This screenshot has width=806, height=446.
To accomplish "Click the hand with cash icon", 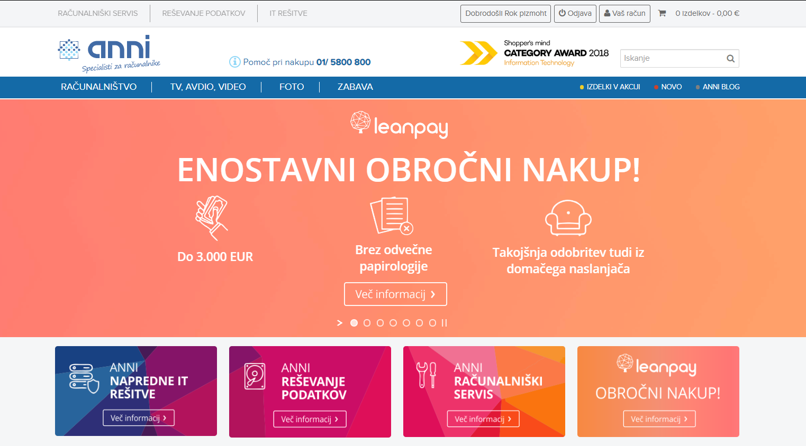I will (x=212, y=218).
